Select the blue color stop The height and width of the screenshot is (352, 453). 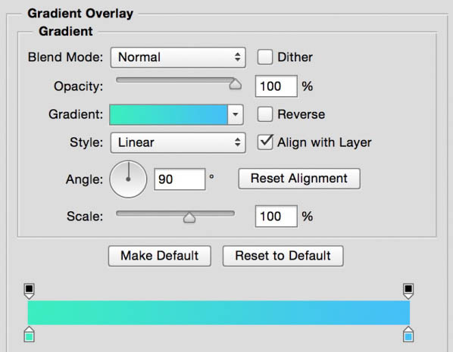coord(408,335)
